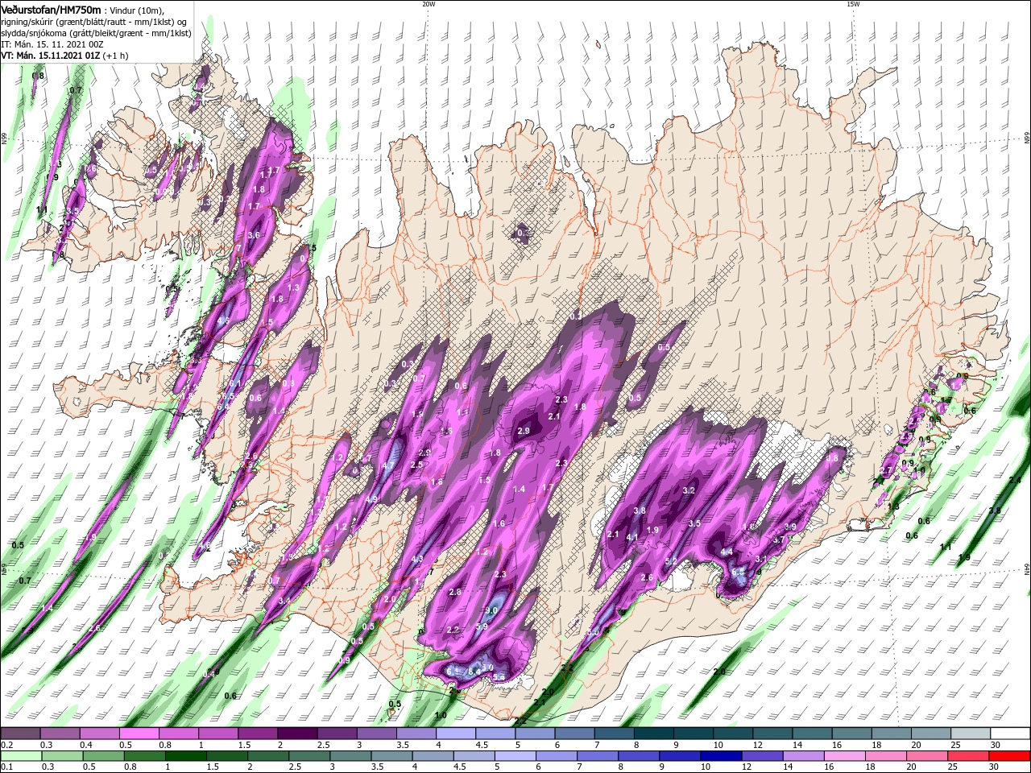Click the 2.4 rain value at the eastern map edge
This screenshot has height=773, width=1031.
pyautogui.click(x=1014, y=480)
